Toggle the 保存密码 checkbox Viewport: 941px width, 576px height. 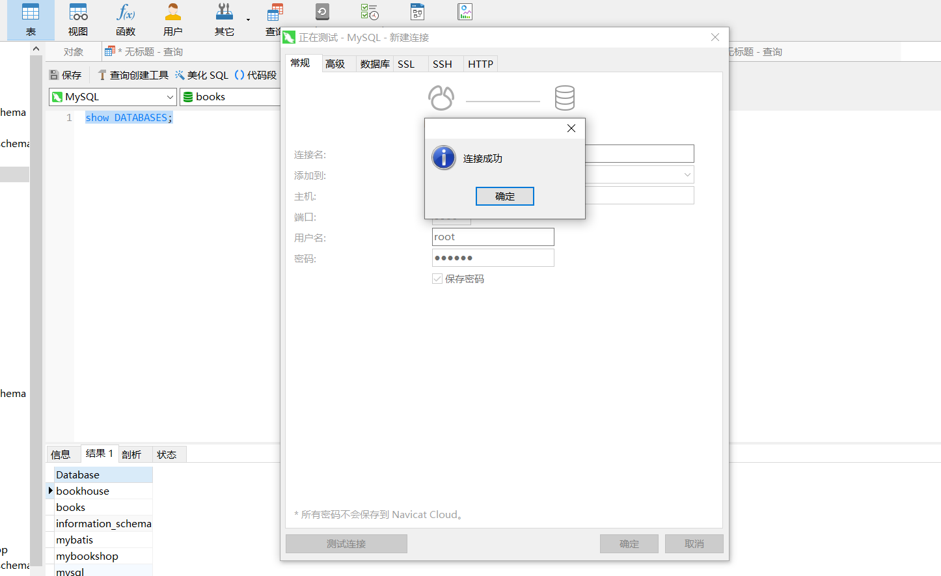pos(437,279)
